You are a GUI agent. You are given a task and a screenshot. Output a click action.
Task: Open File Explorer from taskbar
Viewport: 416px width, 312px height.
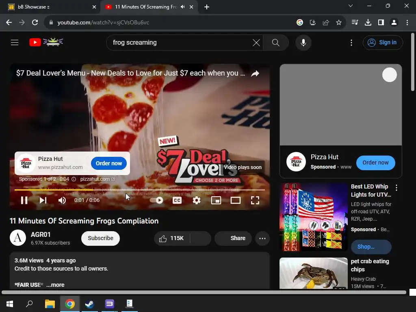pyautogui.click(x=50, y=303)
